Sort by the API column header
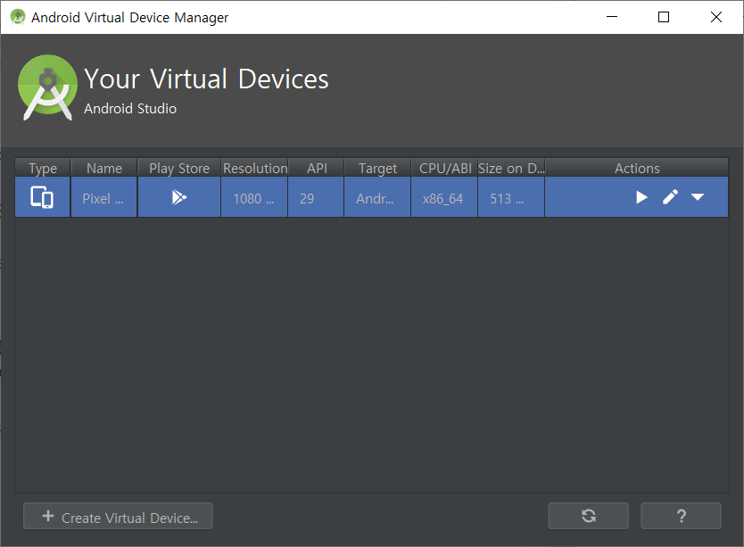Image resolution: width=744 pixels, height=547 pixels. [x=317, y=168]
